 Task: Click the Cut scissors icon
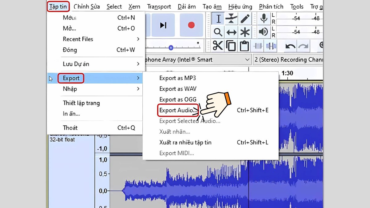[x=218, y=46]
